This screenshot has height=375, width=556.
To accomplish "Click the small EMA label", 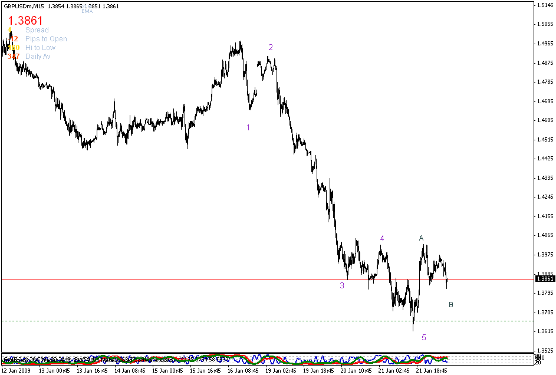I will click(87, 11).
